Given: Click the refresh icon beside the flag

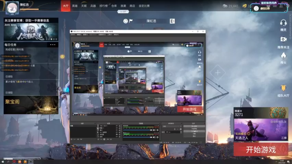Looking at the screenshot, I should 126,21.
